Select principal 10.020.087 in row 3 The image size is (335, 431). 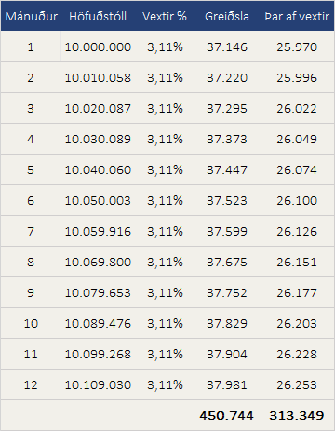(x=98, y=109)
